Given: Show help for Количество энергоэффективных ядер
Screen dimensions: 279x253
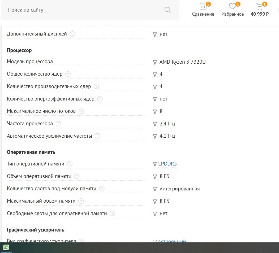Looking at the screenshot, I should click(x=100, y=99).
